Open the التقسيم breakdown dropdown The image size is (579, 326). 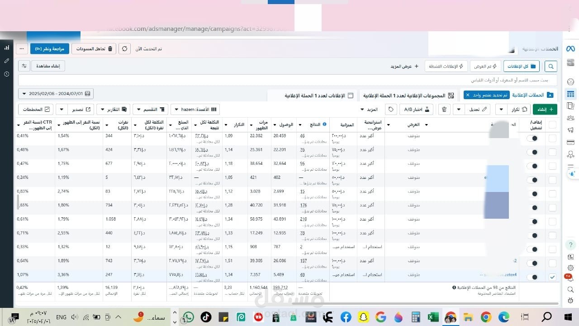pyautogui.click(x=150, y=109)
